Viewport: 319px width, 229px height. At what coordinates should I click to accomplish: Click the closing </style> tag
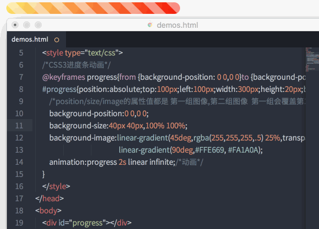[56, 186]
